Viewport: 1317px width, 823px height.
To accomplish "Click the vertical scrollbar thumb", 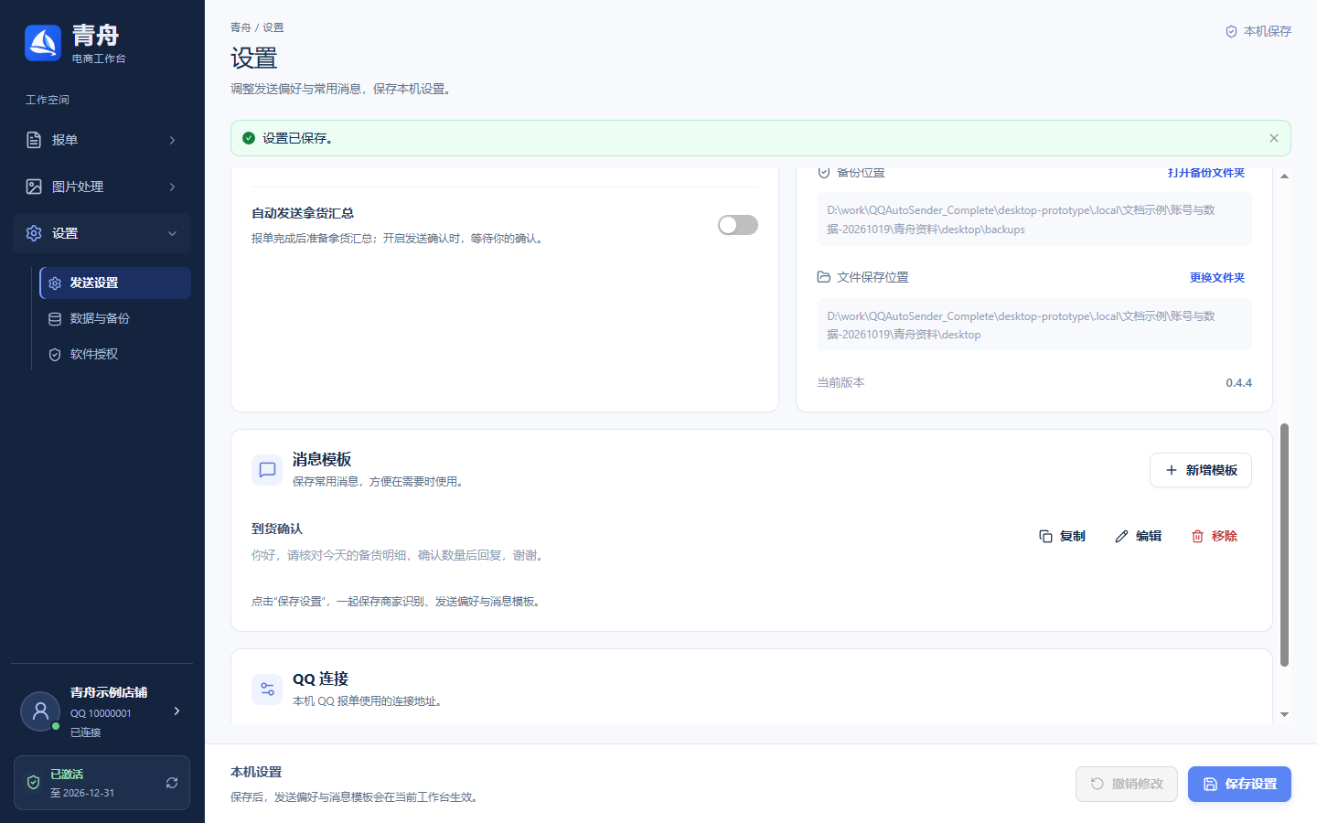I will (x=1284, y=545).
